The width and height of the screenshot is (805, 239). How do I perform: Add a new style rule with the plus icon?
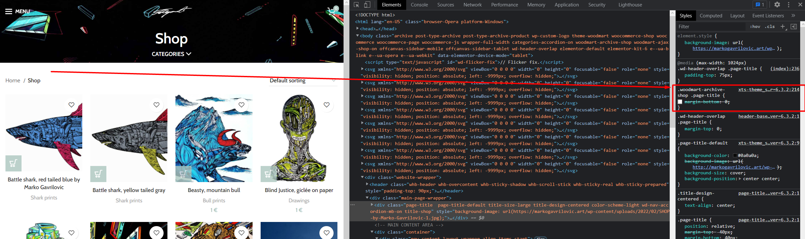click(783, 26)
